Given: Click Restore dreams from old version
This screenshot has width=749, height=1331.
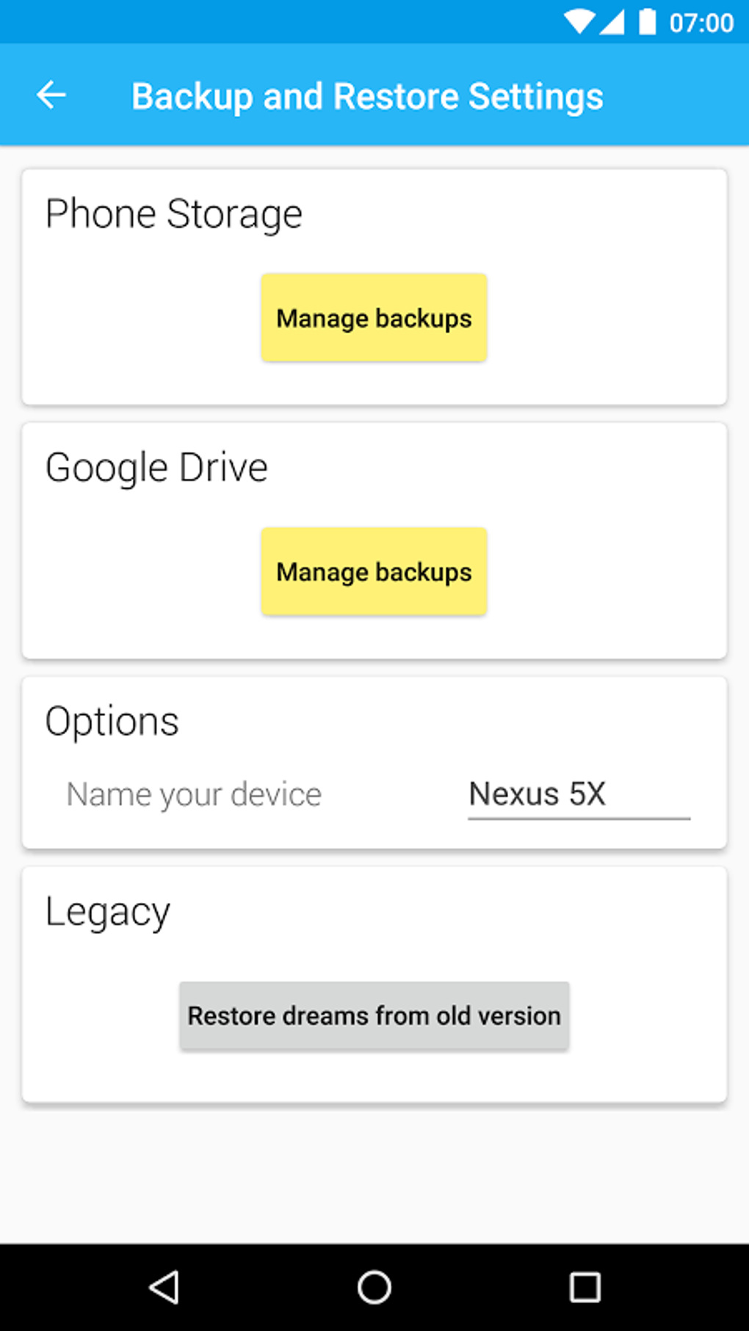Looking at the screenshot, I should (x=374, y=1015).
